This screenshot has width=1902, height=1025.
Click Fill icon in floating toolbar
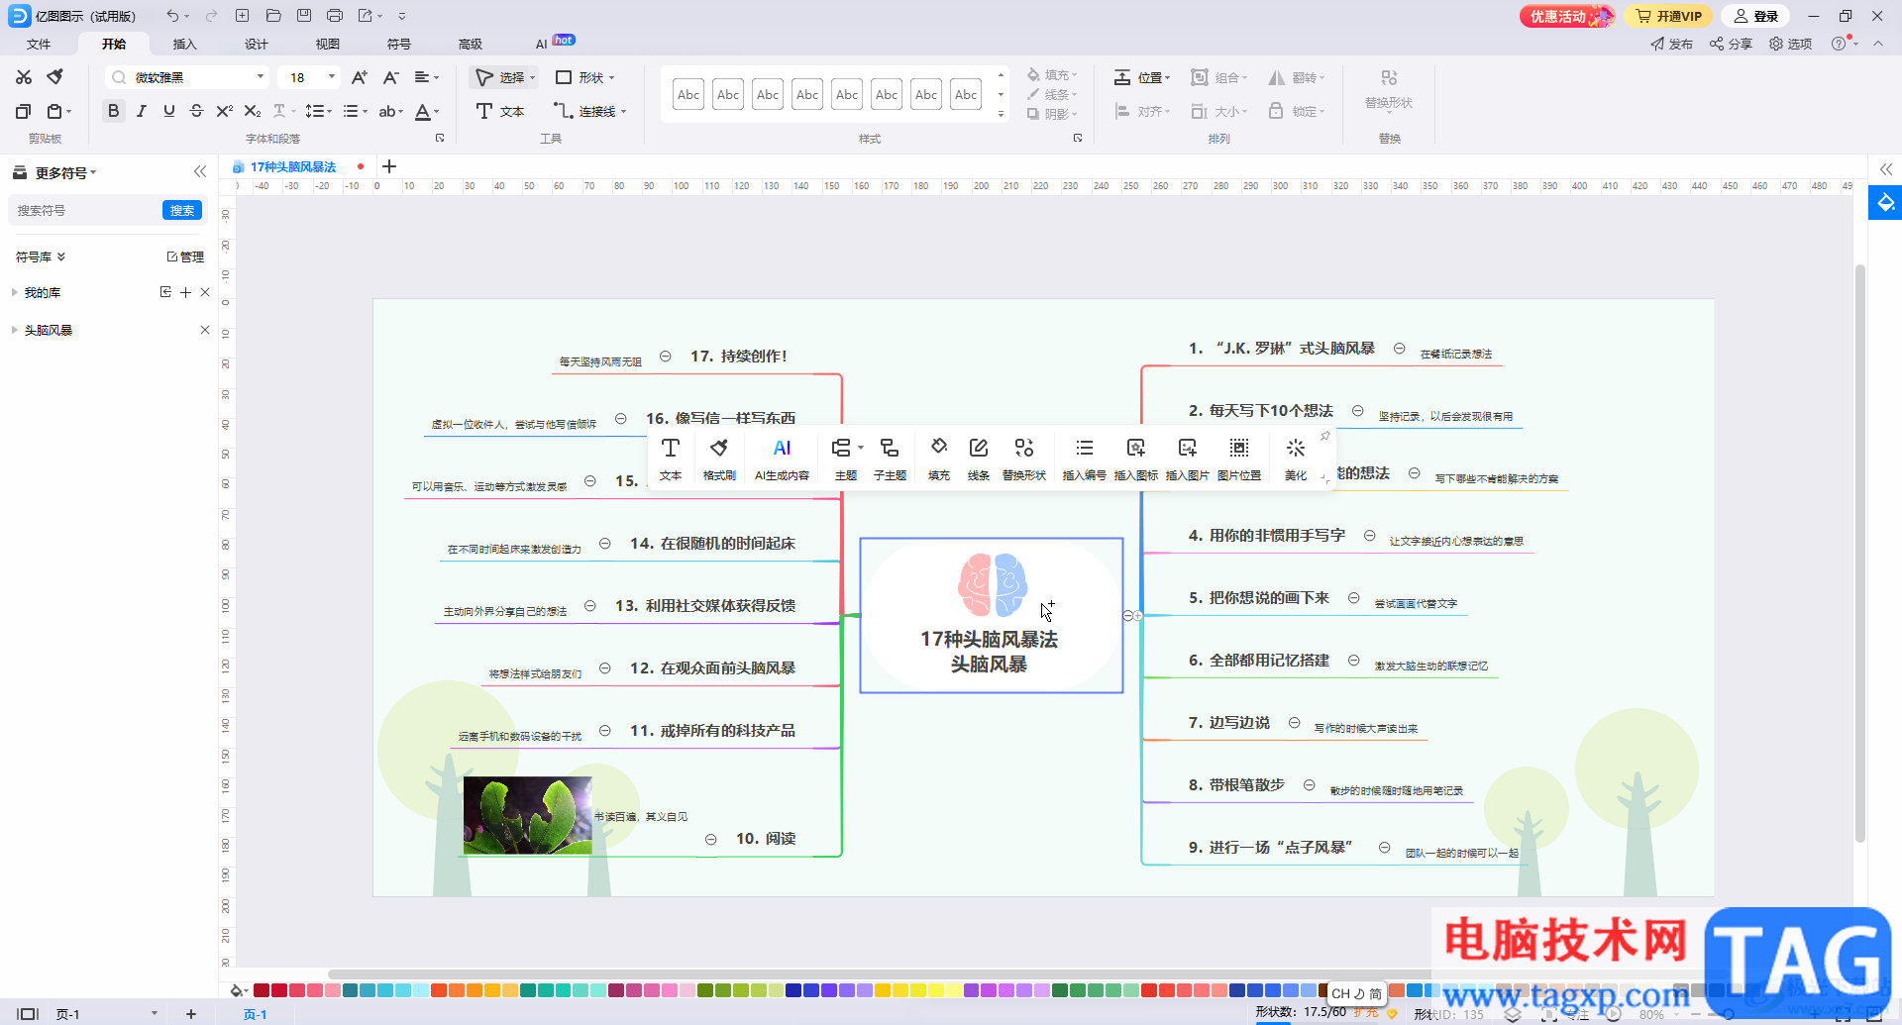[x=939, y=459]
